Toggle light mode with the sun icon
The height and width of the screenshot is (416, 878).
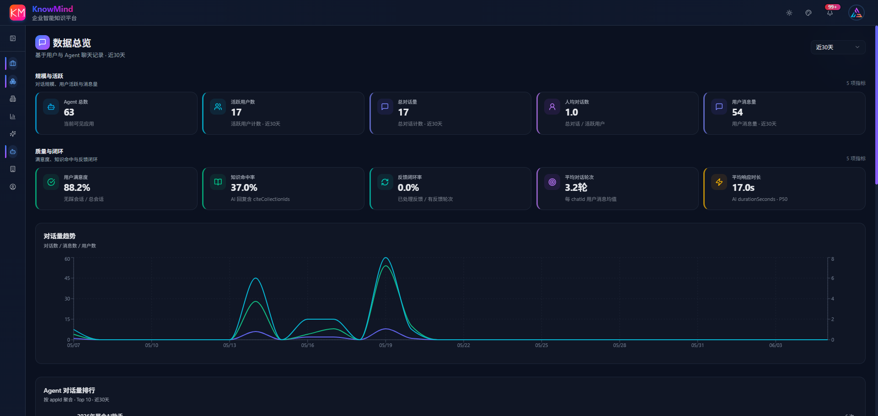pyautogui.click(x=789, y=13)
